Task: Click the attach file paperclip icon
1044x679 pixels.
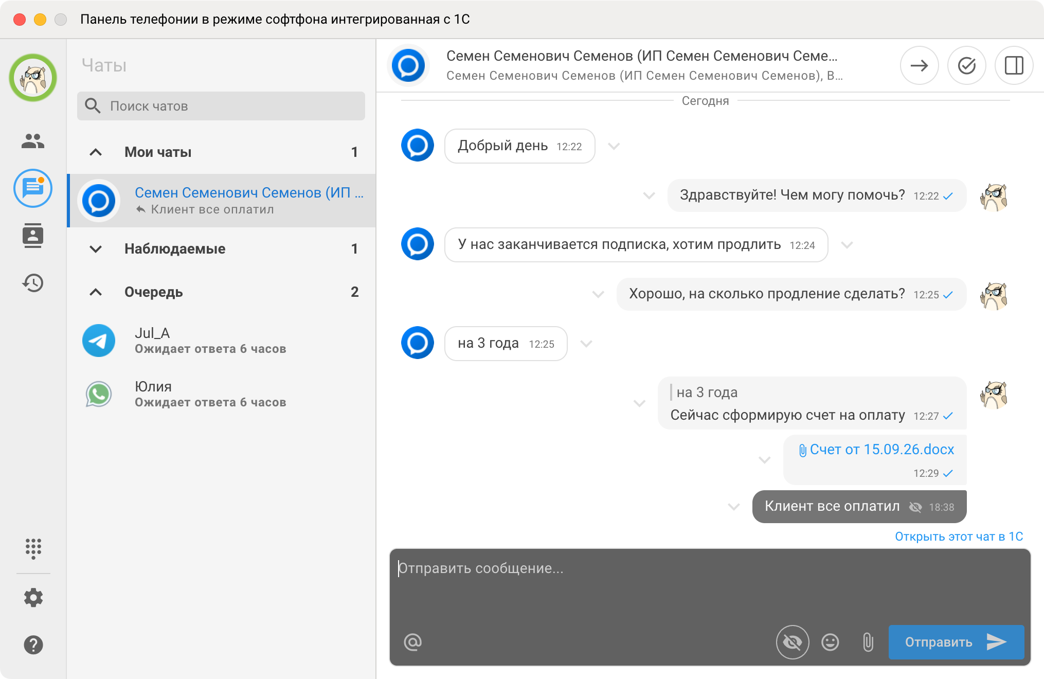Action: 868,642
